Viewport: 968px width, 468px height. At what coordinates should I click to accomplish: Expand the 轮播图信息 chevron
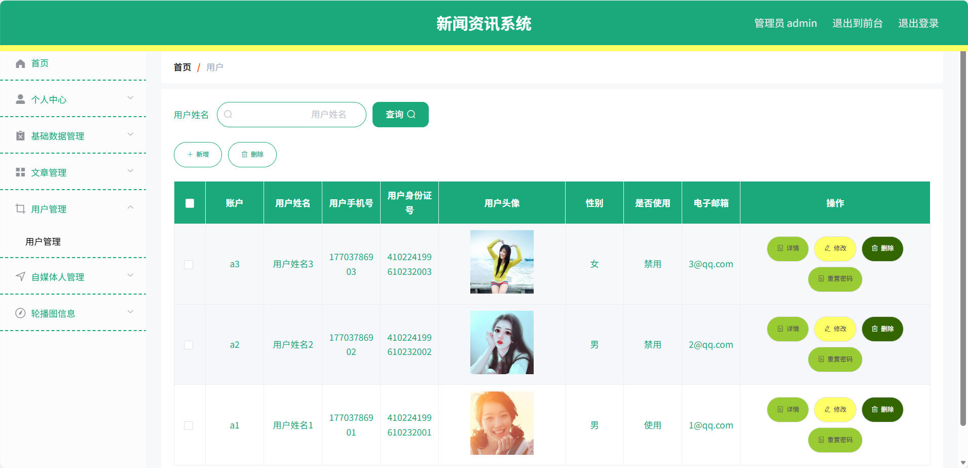[130, 312]
